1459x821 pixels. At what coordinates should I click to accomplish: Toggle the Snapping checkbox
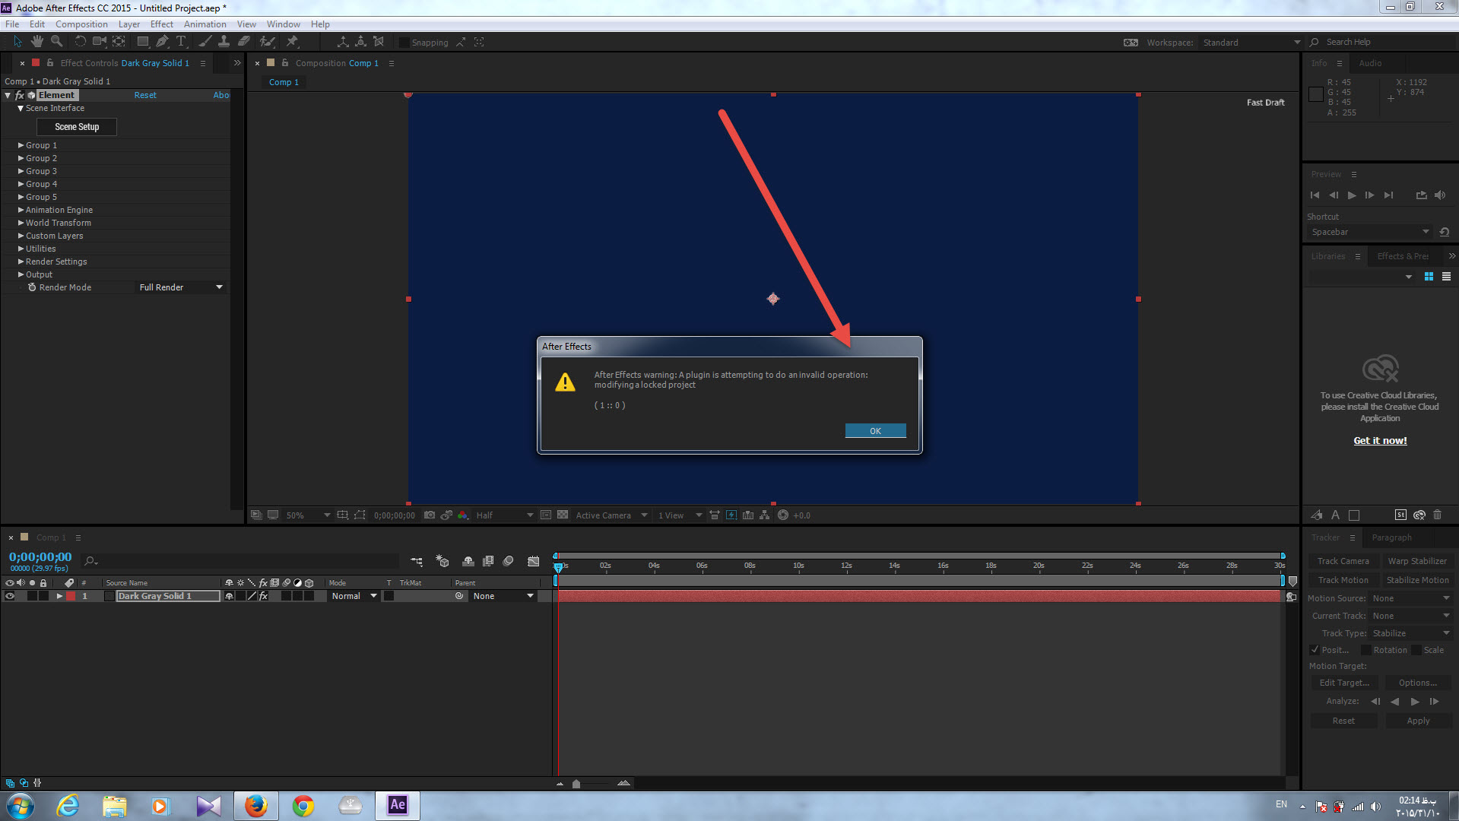[x=404, y=43]
